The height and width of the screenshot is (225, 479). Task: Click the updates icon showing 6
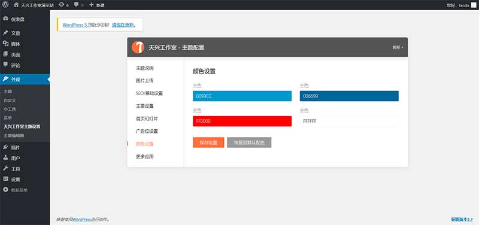coord(62,5)
